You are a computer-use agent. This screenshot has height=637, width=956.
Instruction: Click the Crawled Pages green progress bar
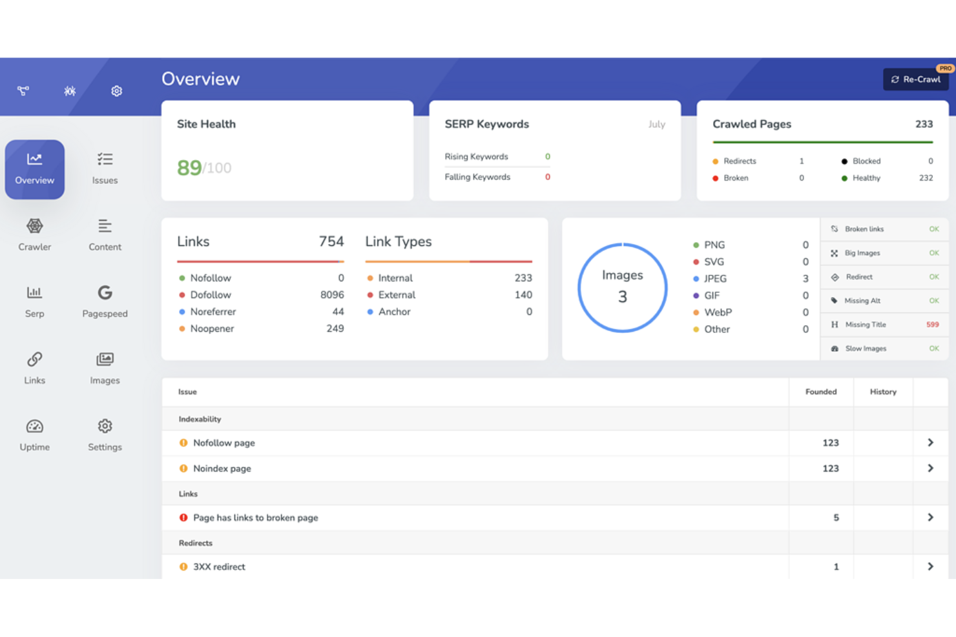coord(823,142)
